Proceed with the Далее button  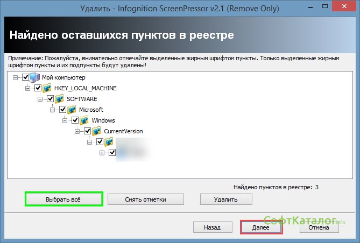[x=260, y=227]
